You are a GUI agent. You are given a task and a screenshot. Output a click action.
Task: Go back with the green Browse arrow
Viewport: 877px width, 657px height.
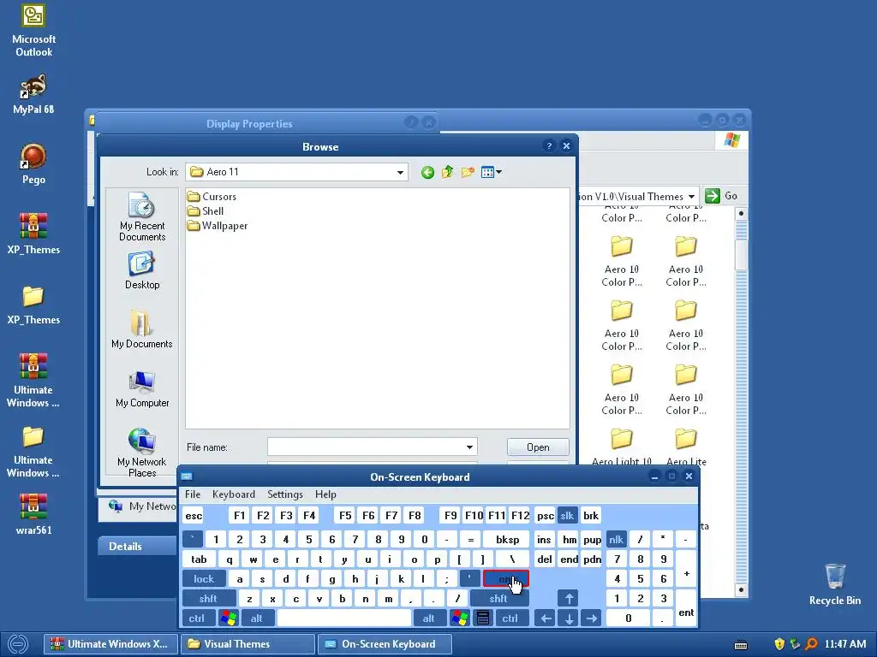click(x=427, y=172)
